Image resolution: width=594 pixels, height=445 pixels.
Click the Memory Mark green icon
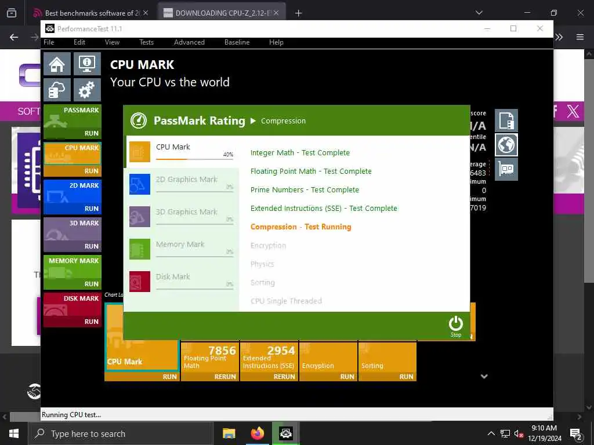coord(140,249)
